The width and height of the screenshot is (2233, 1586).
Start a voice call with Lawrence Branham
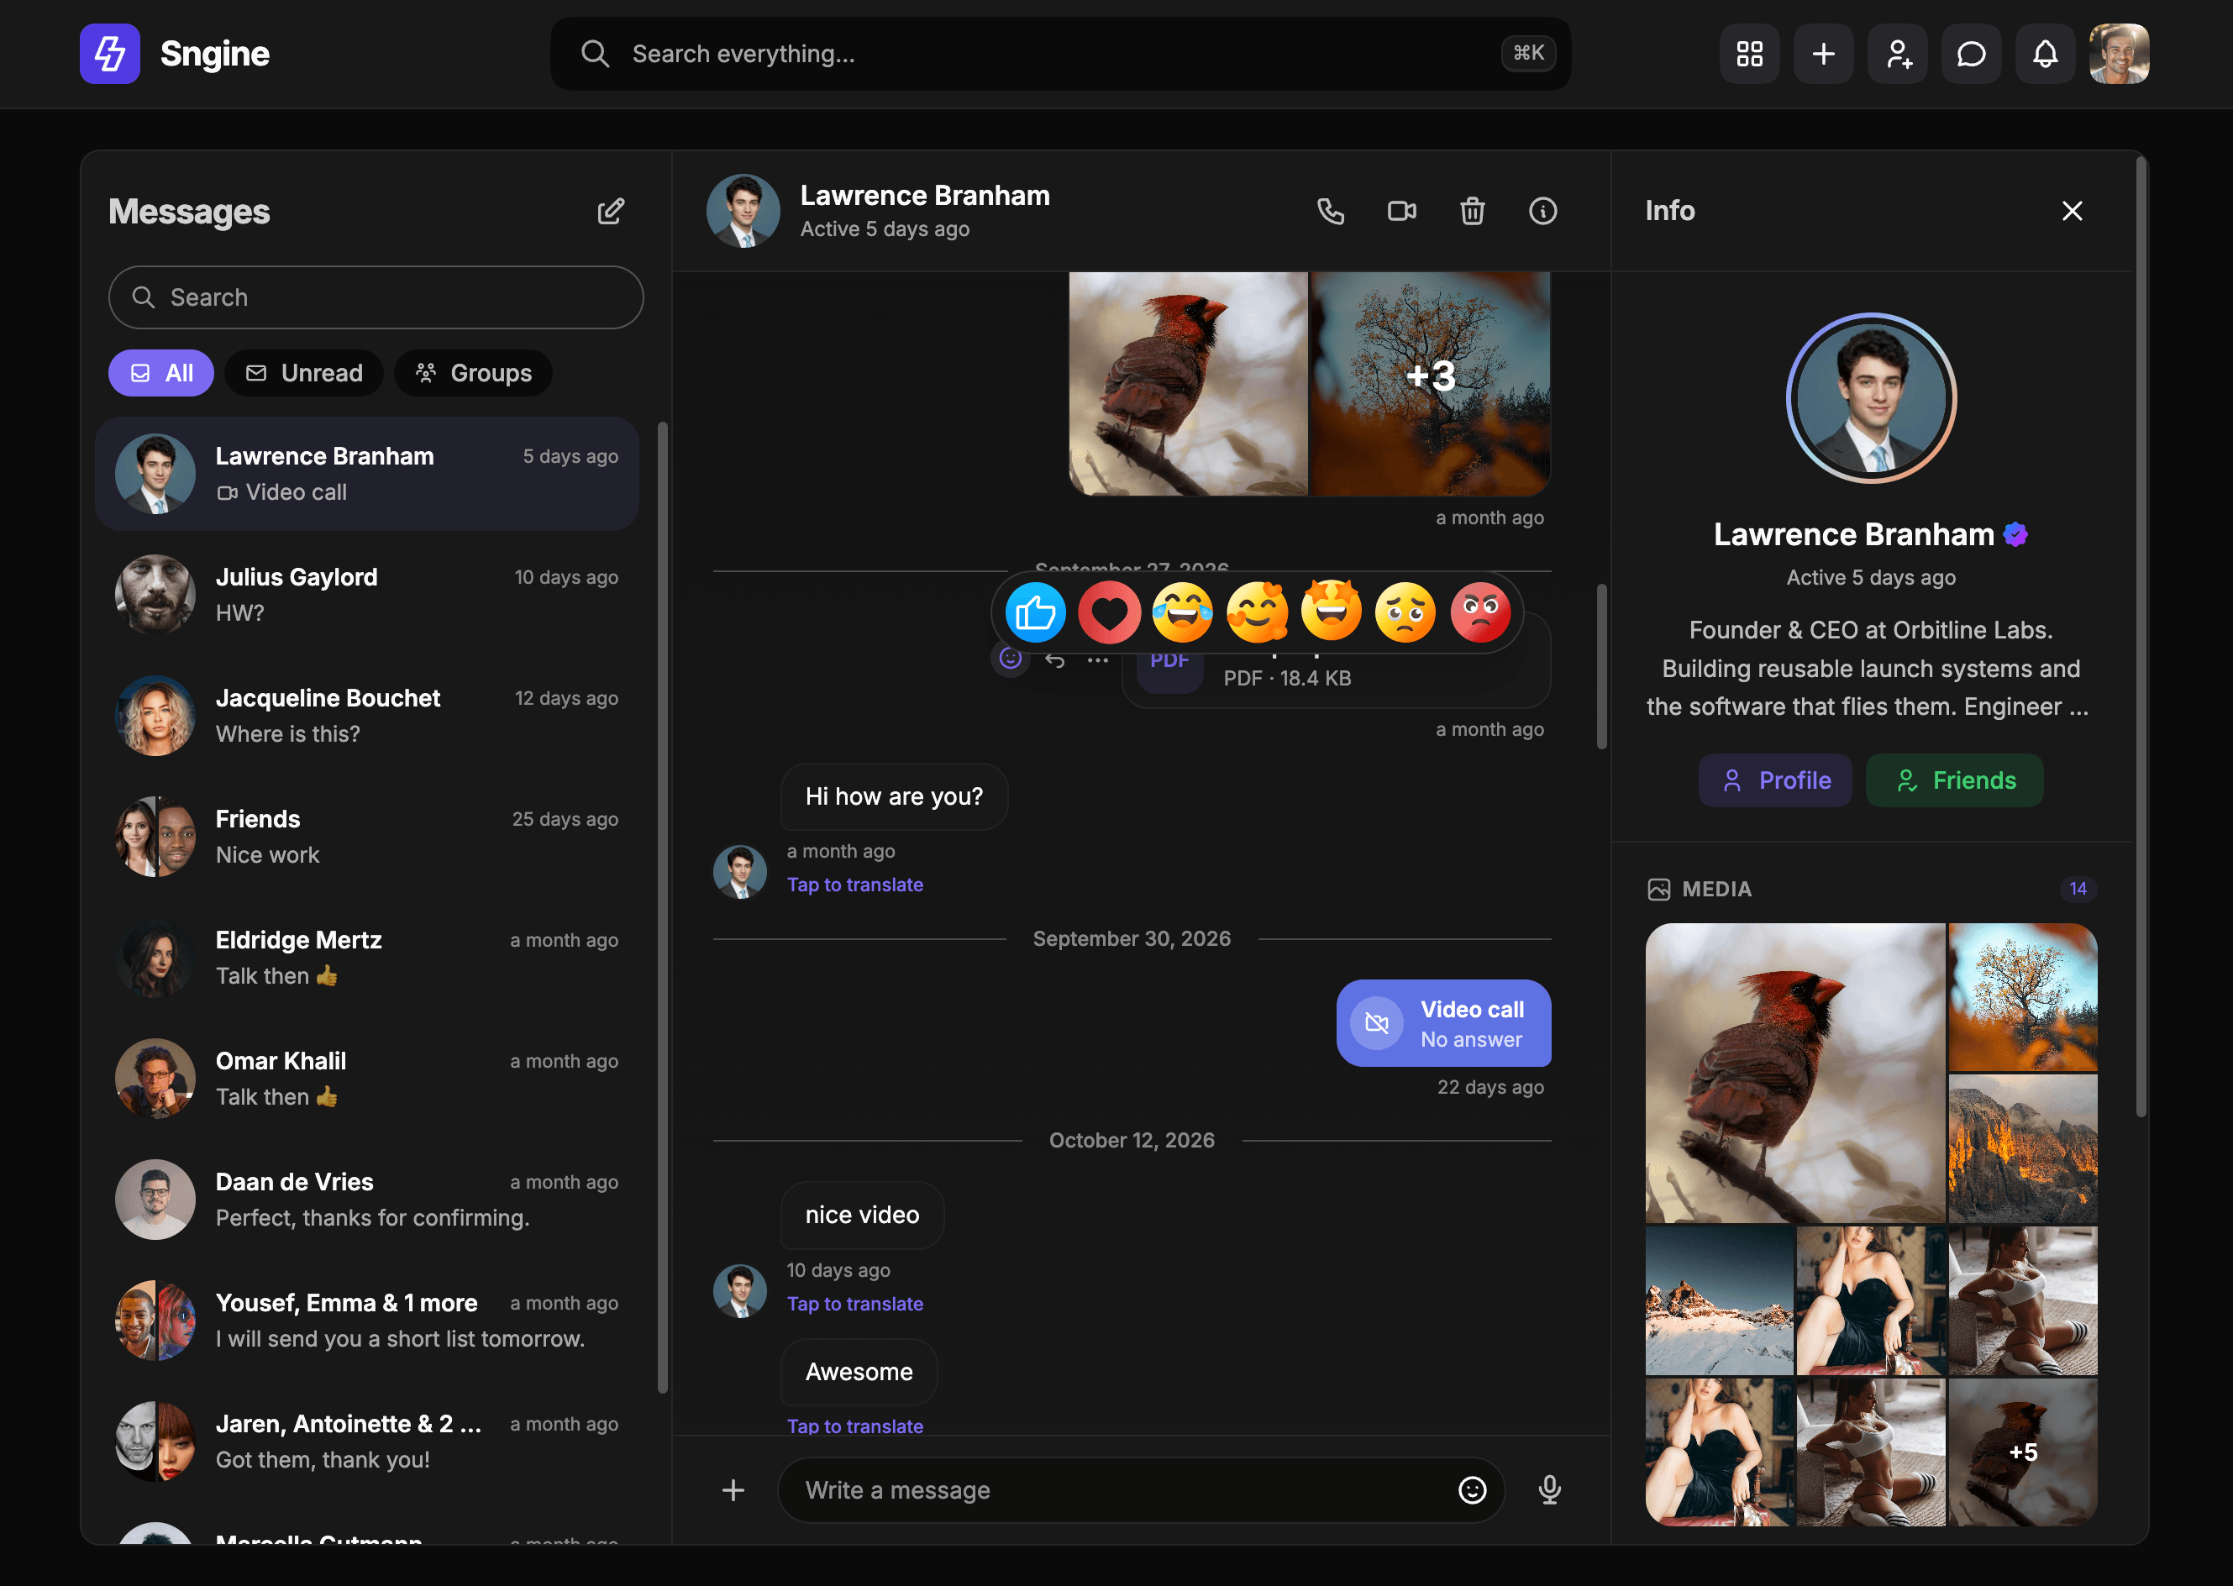(1331, 211)
